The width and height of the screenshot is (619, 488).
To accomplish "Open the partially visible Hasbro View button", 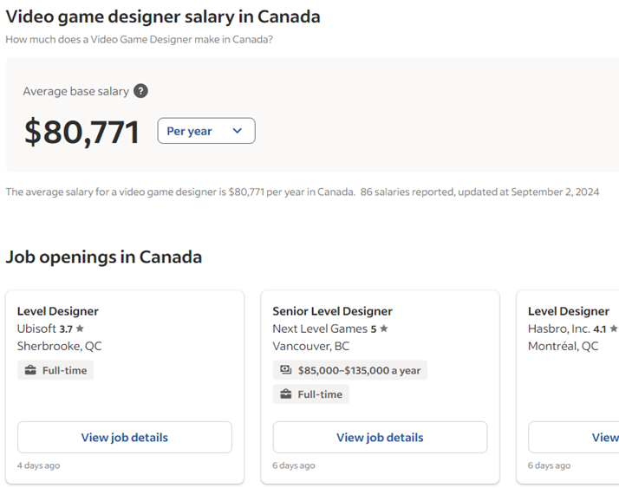I will [590, 438].
